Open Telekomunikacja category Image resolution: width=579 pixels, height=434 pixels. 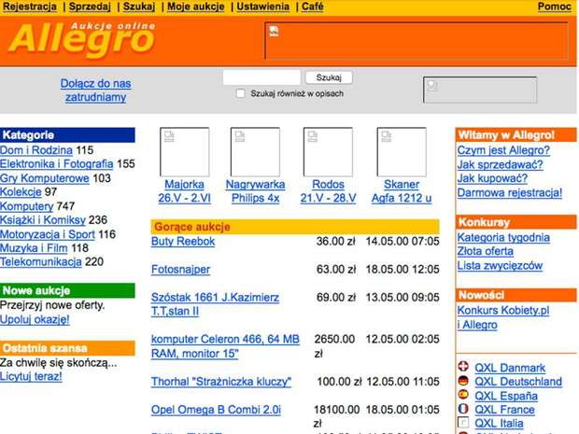pos(40,261)
